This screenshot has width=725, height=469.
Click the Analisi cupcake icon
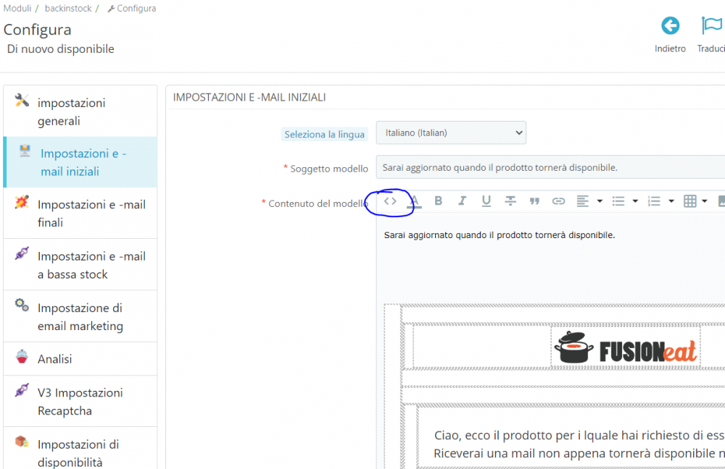22,356
